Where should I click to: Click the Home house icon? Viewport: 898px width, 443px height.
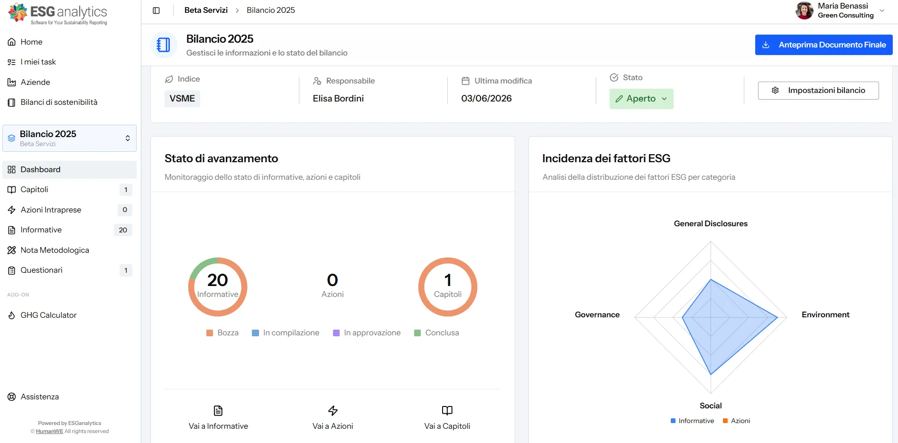click(x=12, y=42)
